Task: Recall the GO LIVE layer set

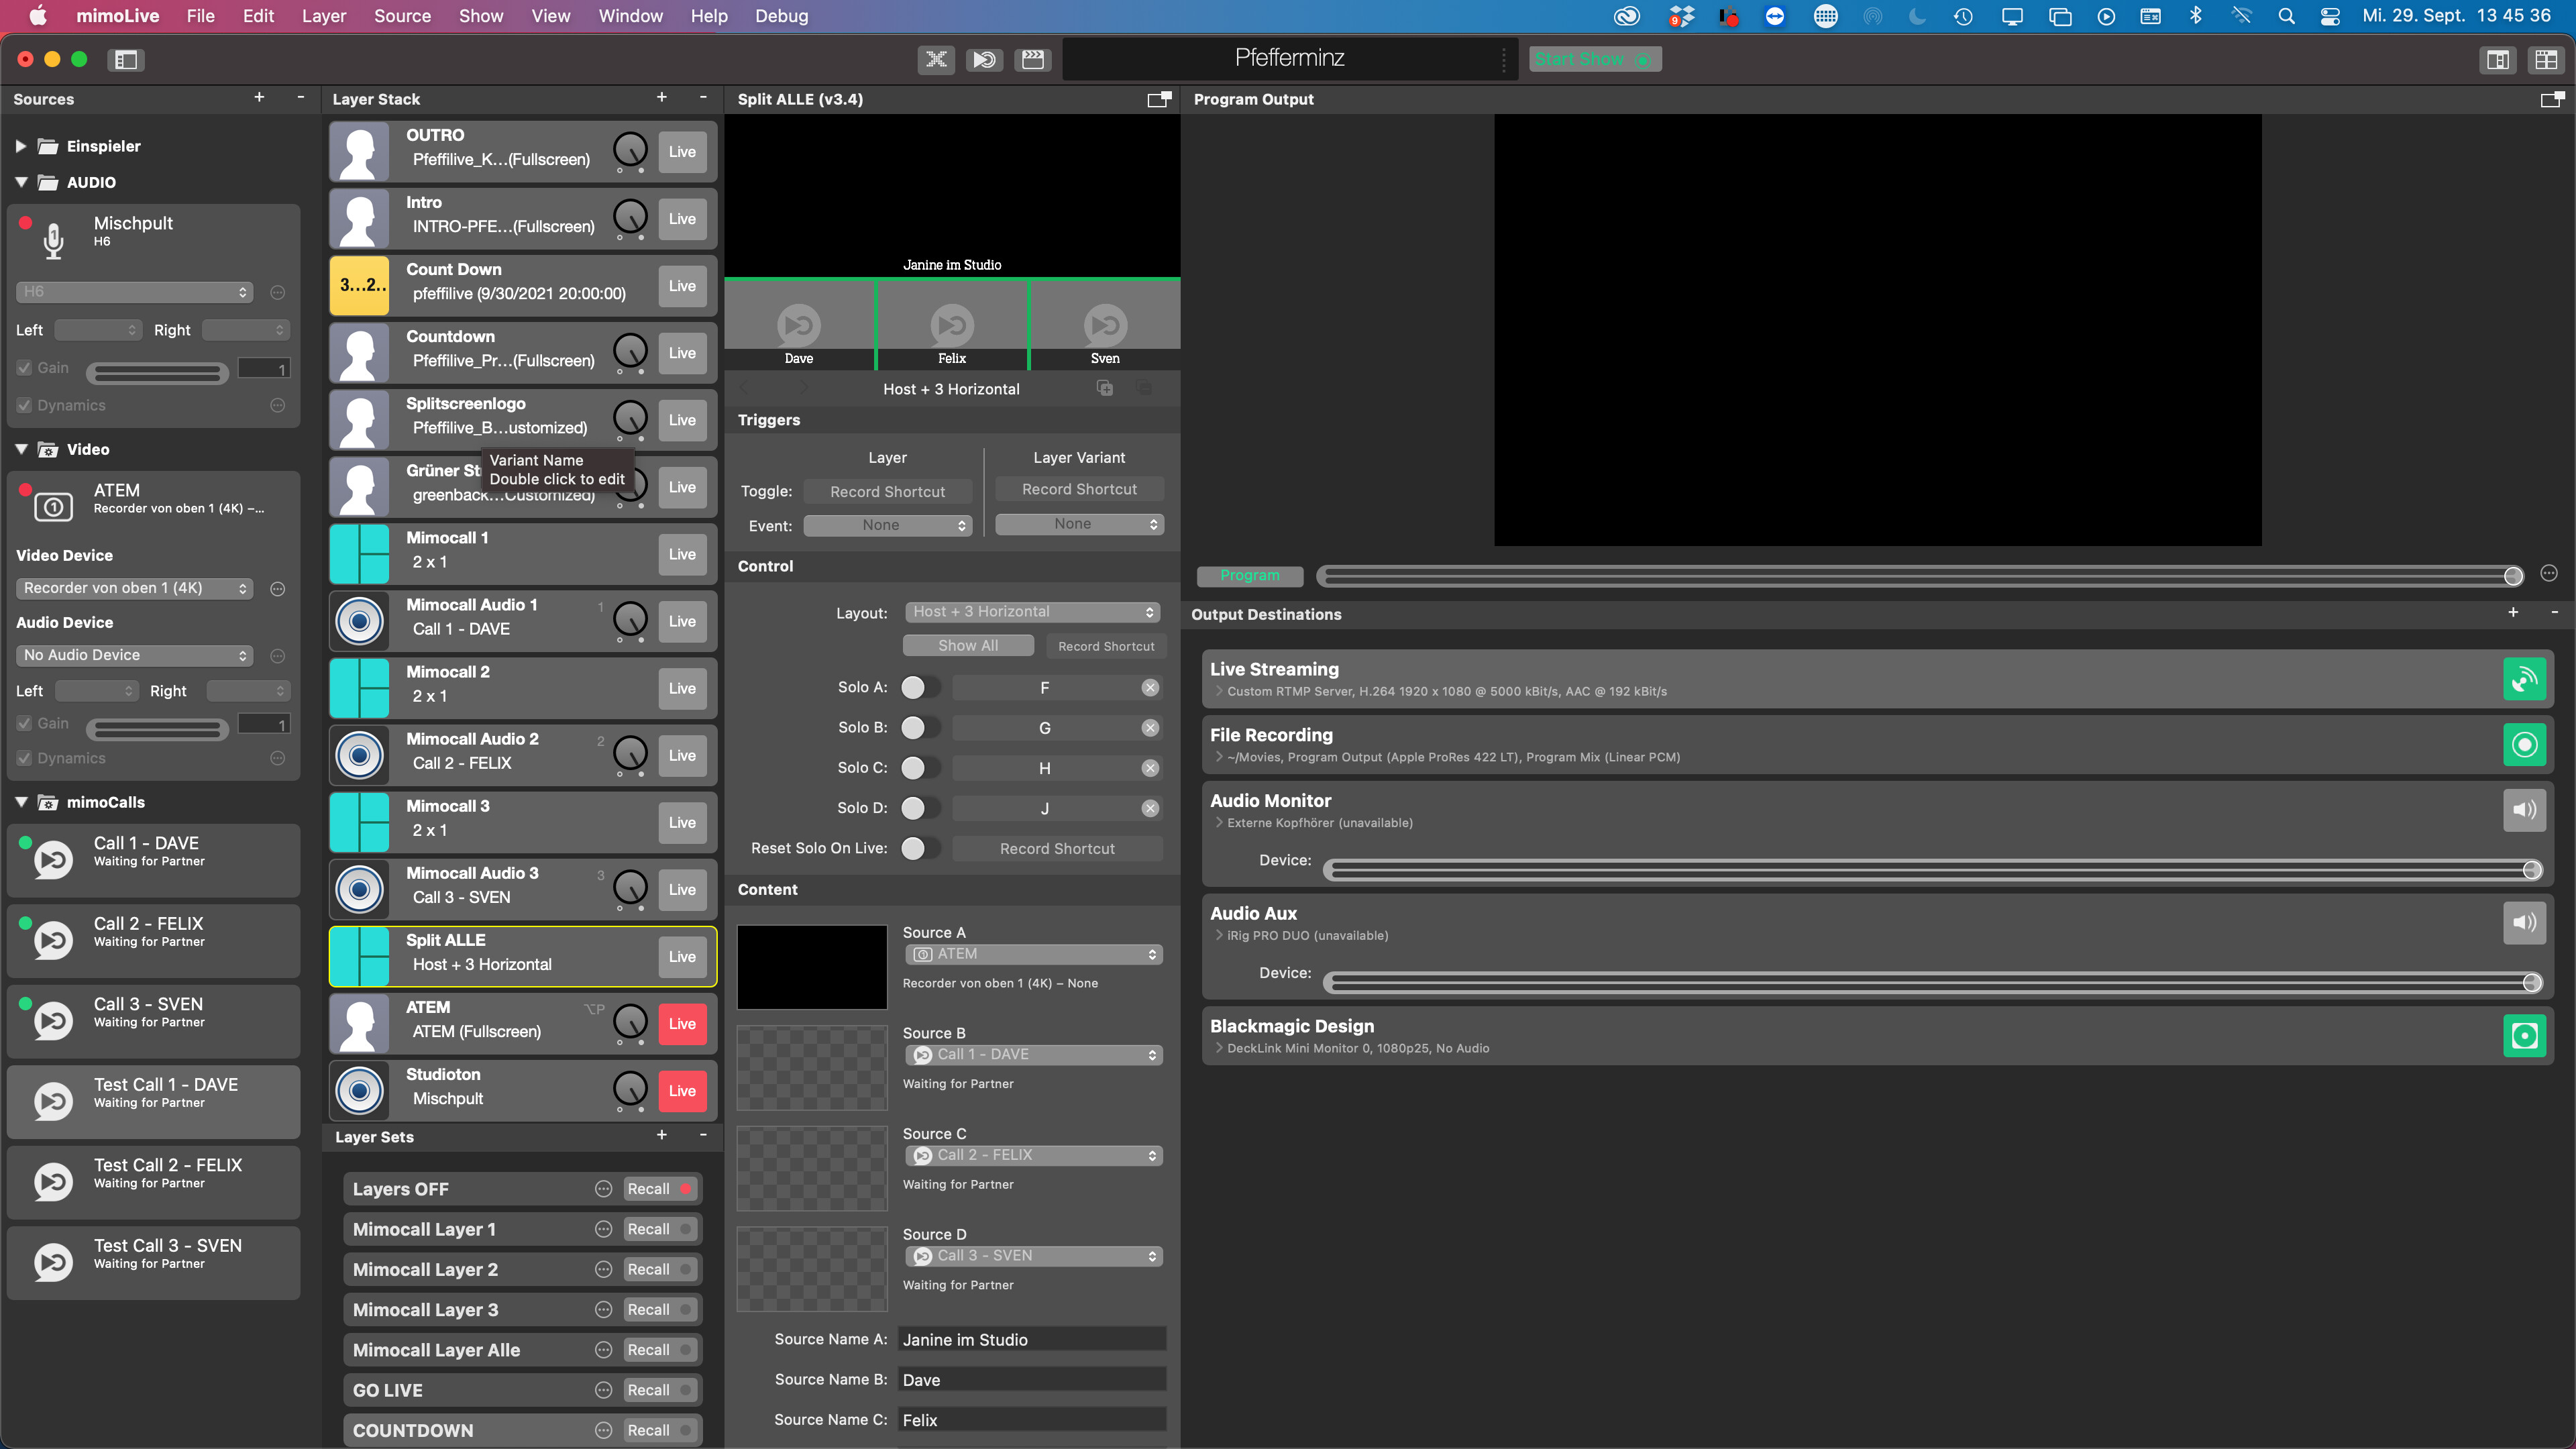Action: point(659,1390)
